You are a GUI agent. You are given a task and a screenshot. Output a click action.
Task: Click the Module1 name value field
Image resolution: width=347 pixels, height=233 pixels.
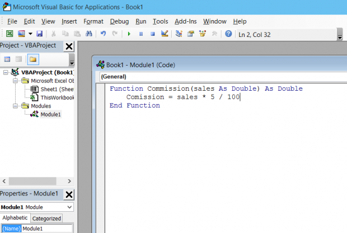click(47, 229)
